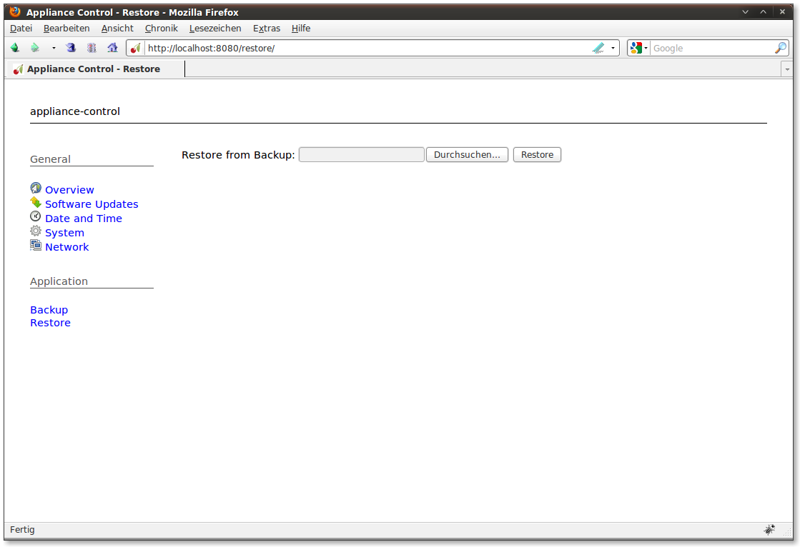Click the Restore from Backup: label

click(238, 155)
